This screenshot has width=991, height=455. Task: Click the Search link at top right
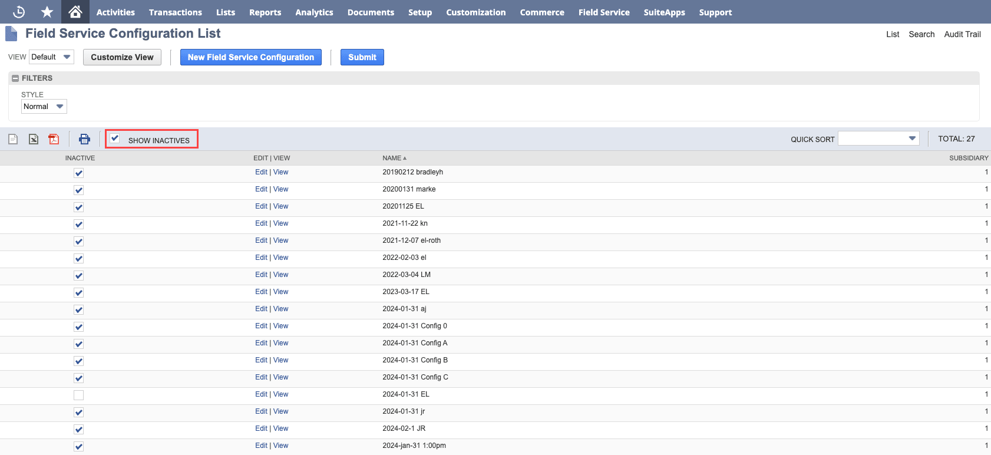coord(921,34)
